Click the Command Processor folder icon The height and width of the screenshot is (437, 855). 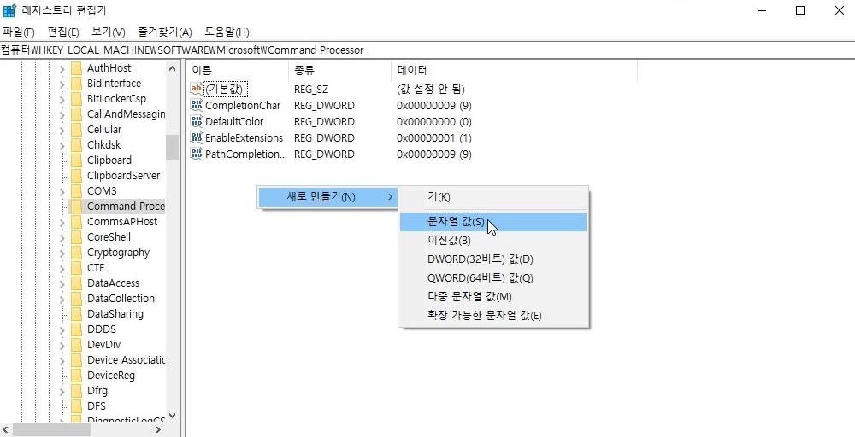[76, 207]
